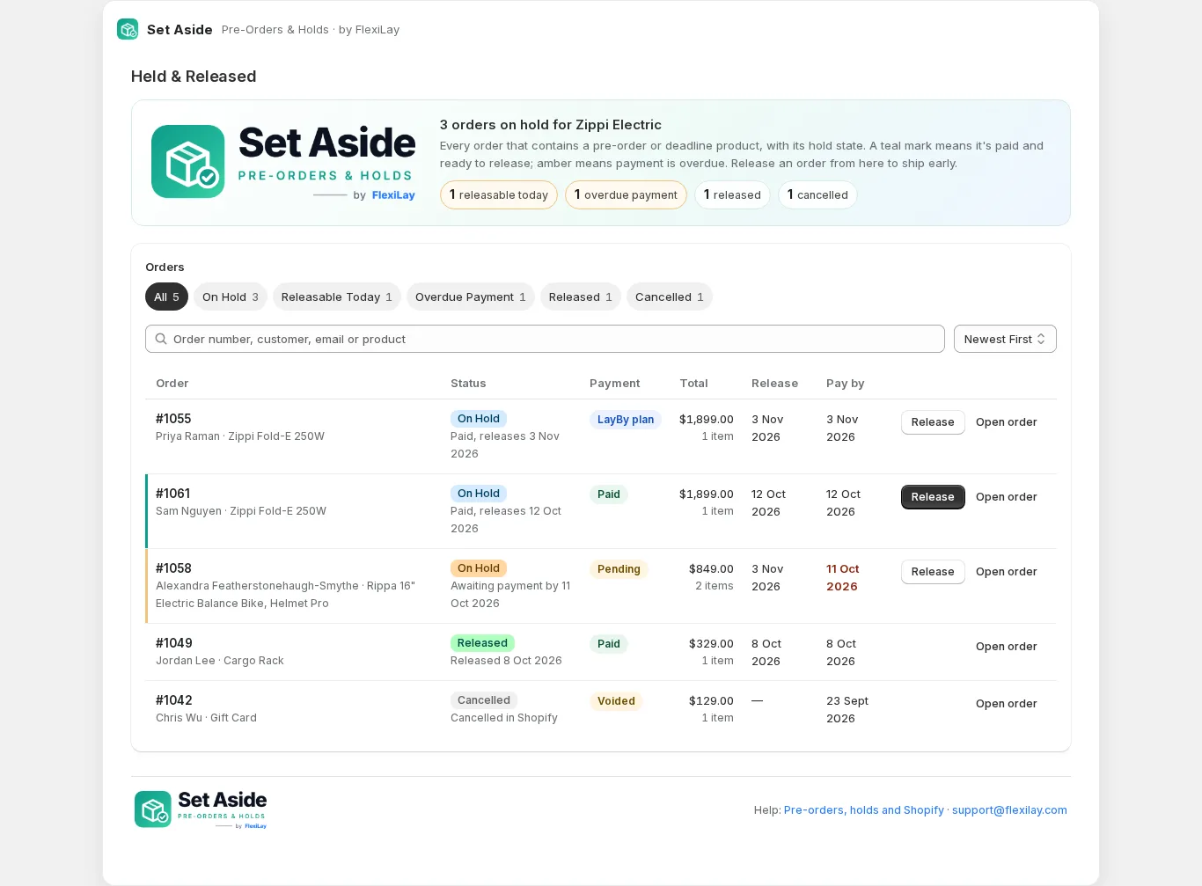This screenshot has height=886, width=1202.
Task: Click the 1 overdue payment chip
Action: [626, 194]
